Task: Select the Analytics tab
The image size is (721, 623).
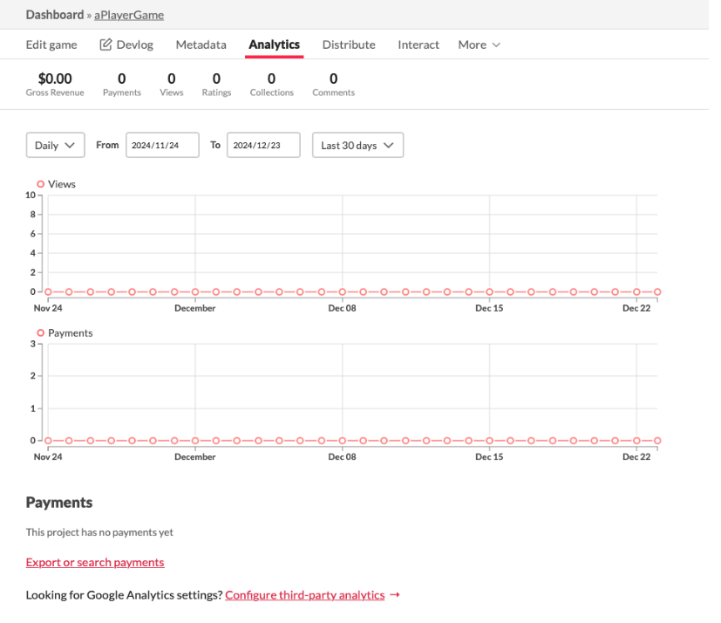Action: pyautogui.click(x=274, y=44)
